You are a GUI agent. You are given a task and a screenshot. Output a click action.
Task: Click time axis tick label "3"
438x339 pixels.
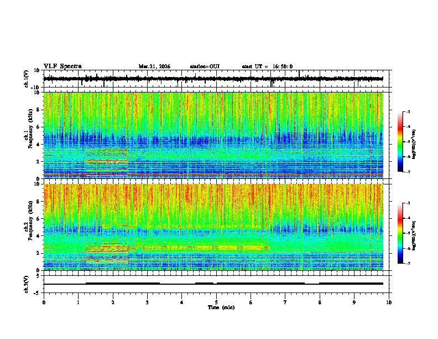(x=147, y=302)
